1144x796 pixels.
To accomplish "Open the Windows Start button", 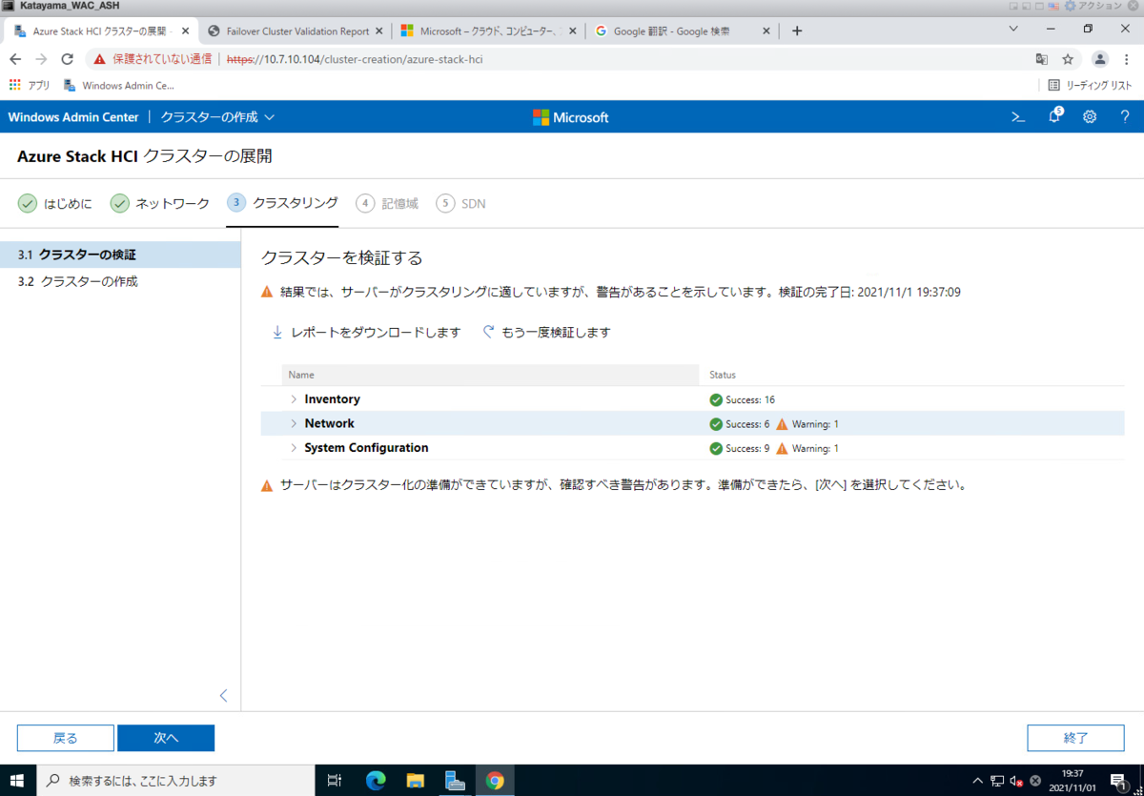I will tap(17, 780).
